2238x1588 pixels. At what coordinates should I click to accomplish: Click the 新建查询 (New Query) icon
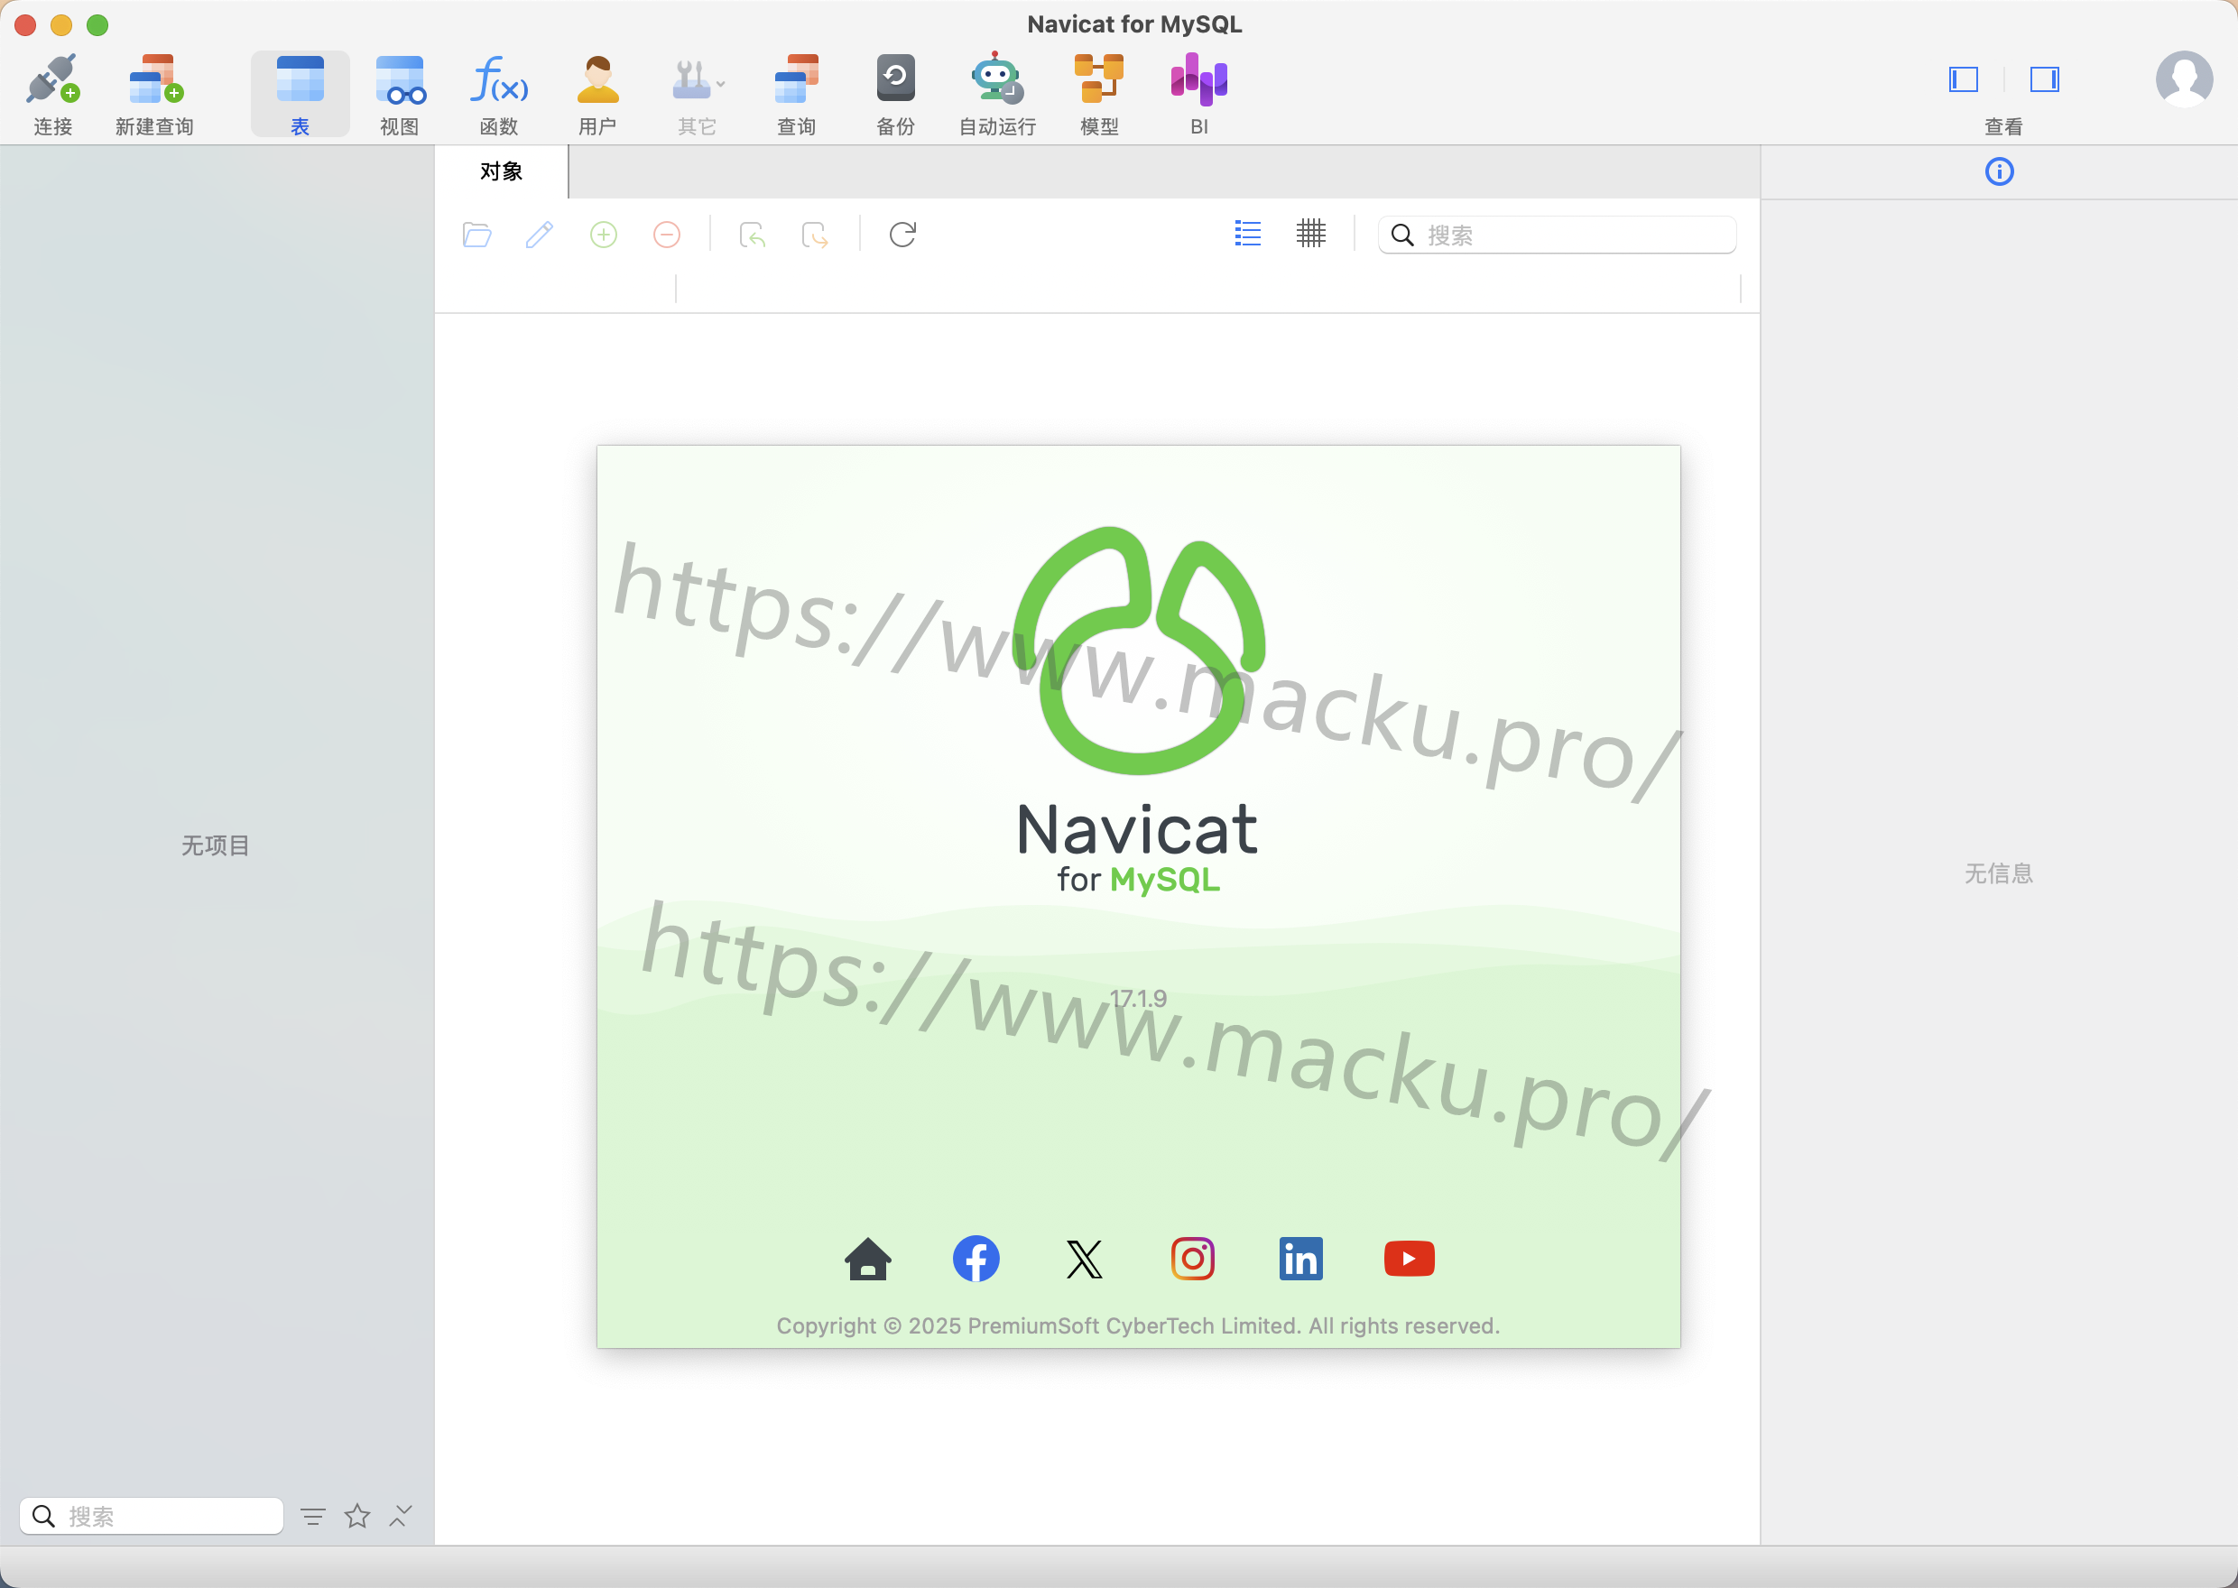click(154, 94)
